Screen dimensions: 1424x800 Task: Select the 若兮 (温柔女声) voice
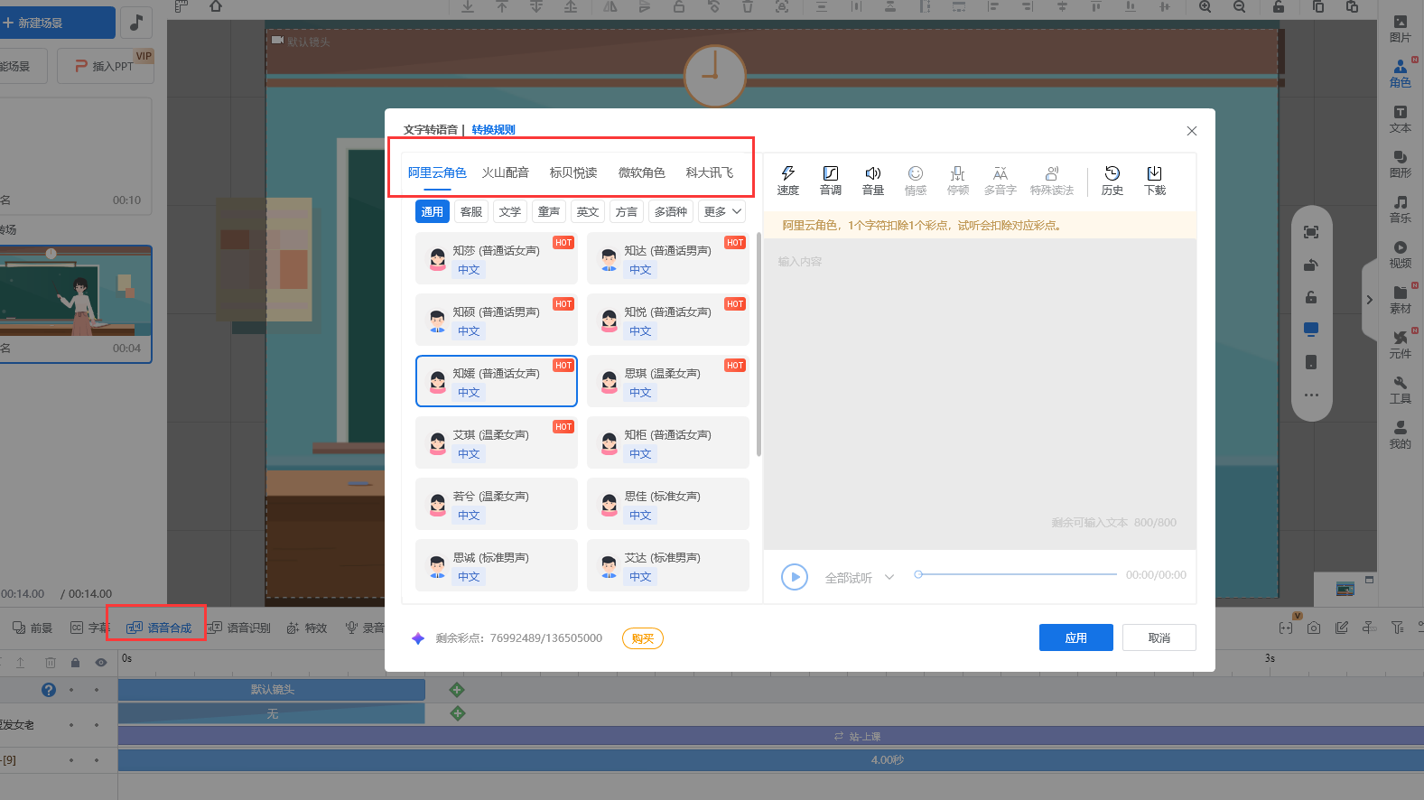coord(497,504)
